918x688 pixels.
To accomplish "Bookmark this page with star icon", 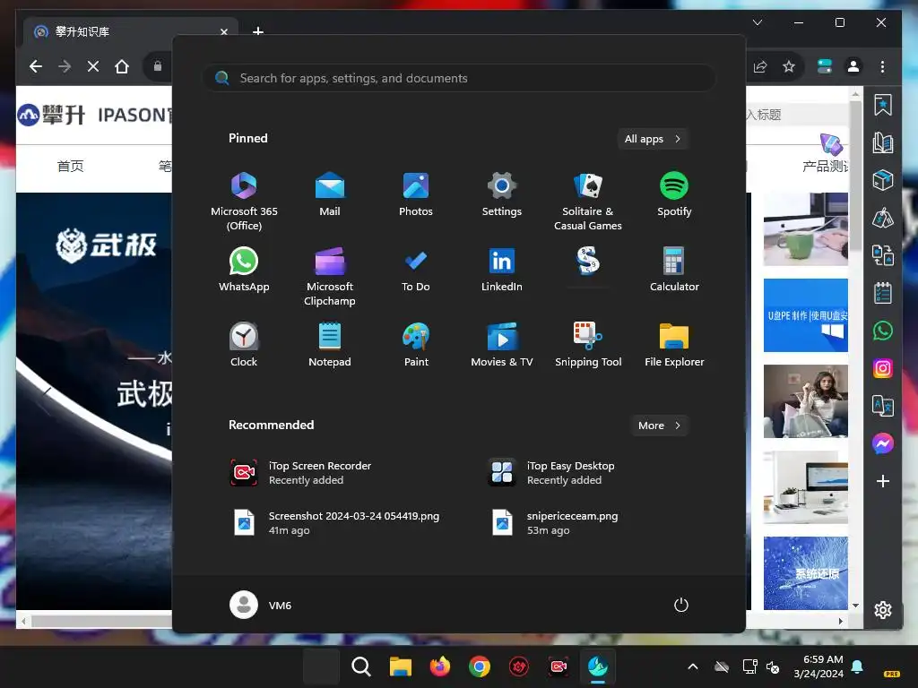I will coord(789,66).
